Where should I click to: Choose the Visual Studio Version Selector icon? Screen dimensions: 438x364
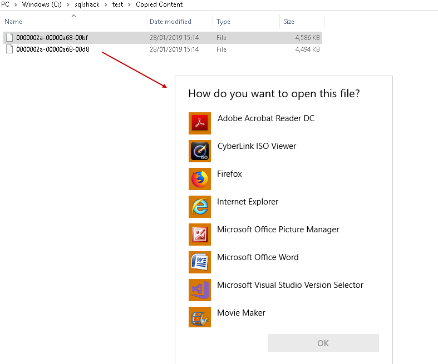point(200,290)
